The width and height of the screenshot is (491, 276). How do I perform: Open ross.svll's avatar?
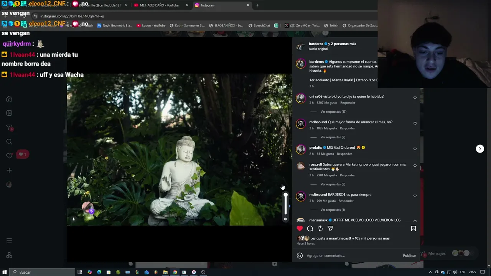click(x=301, y=166)
